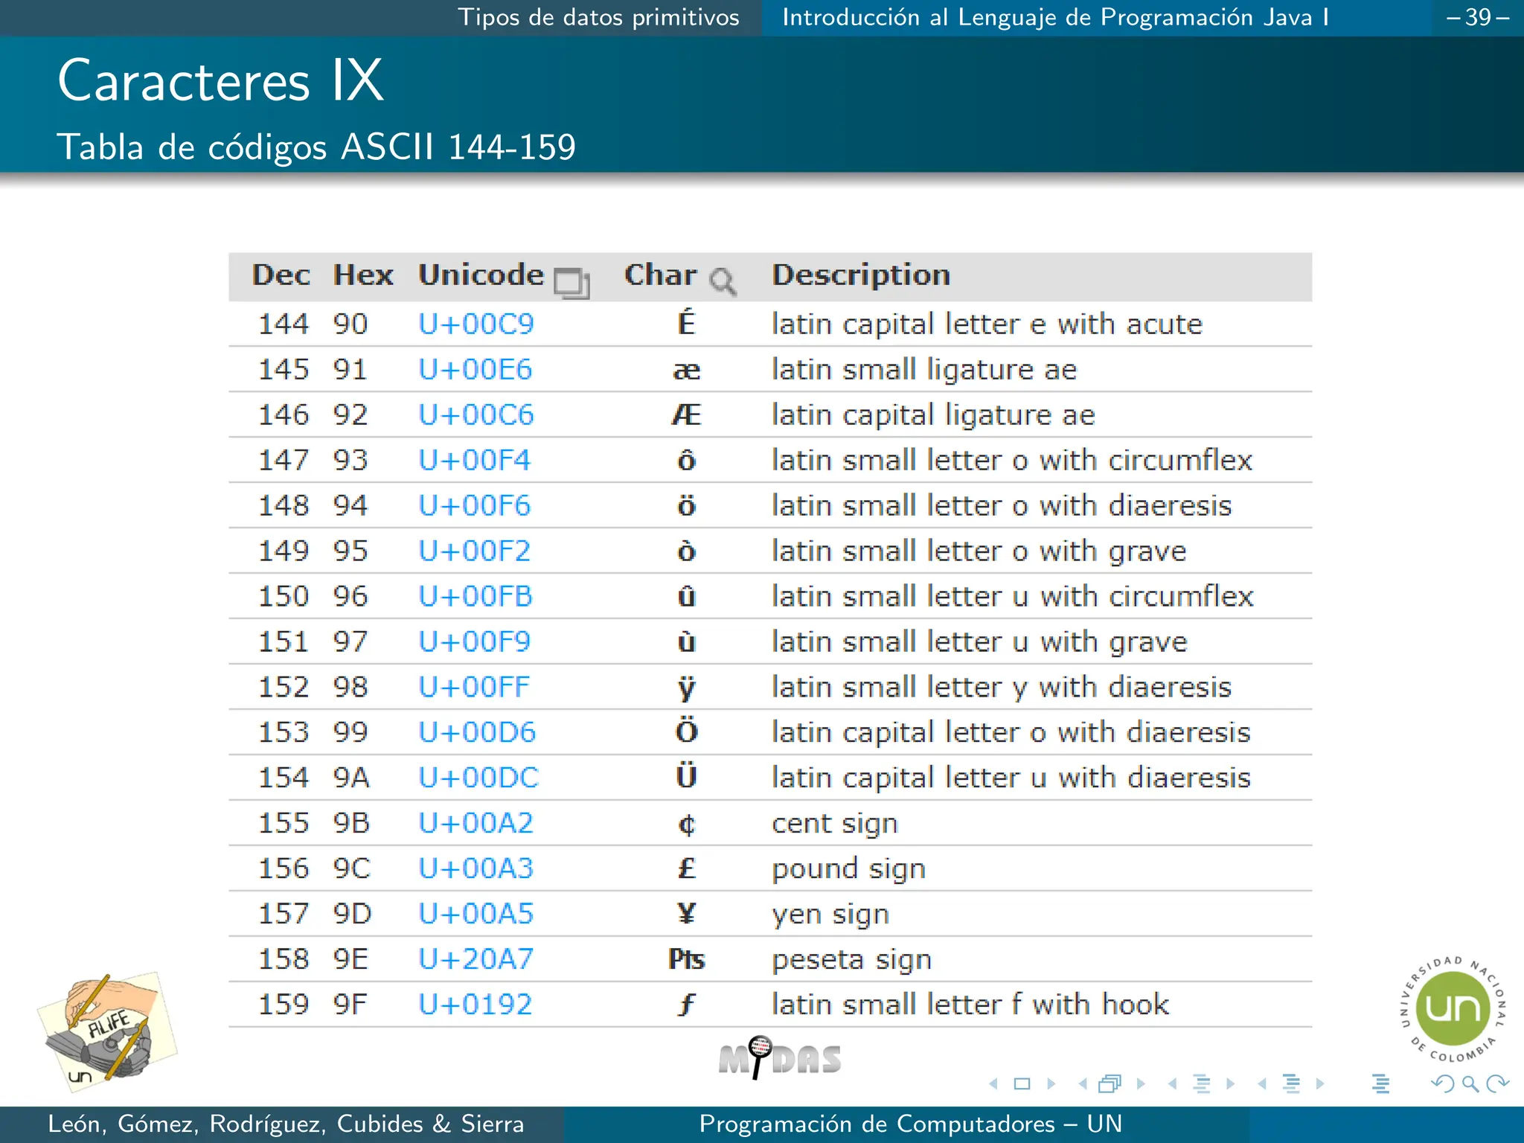Click decimal value 144 cell

coord(284,324)
